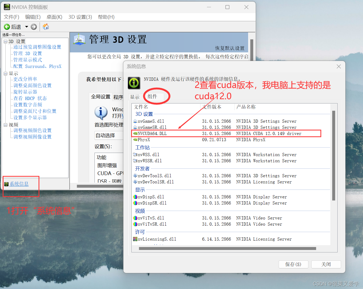Image resolution: width=363 pixels, height=289 pixels.
Task: Select 设置多个显示器 in tree
Action: (30, 118)
